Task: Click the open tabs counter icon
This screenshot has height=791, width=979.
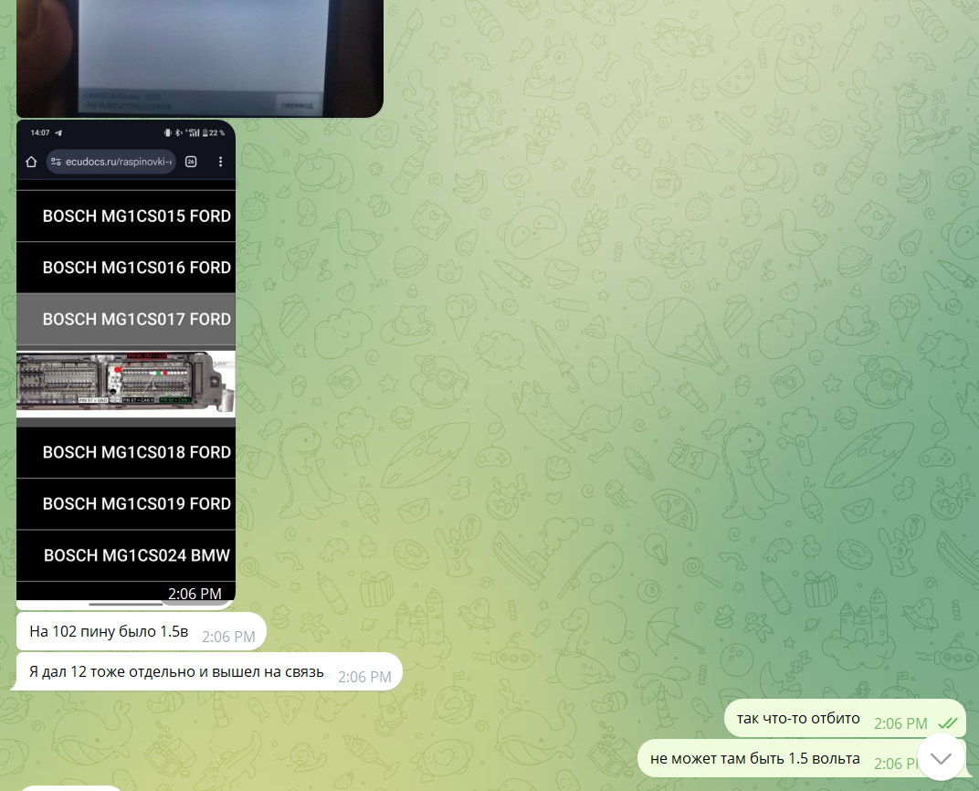Action: click(x=191, y=162)
